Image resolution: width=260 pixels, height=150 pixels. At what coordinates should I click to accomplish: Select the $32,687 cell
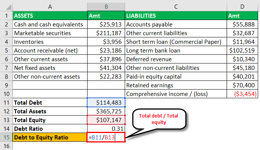coord(242,33)
